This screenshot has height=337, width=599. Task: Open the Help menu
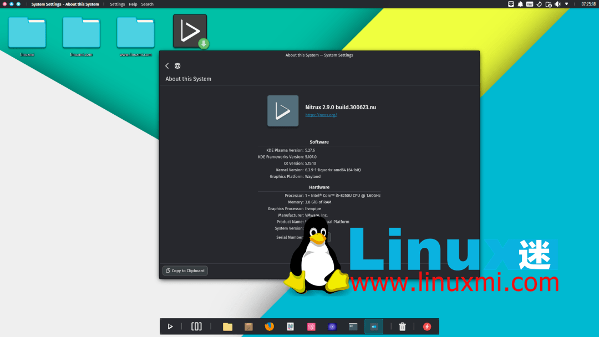coord(133,4)
